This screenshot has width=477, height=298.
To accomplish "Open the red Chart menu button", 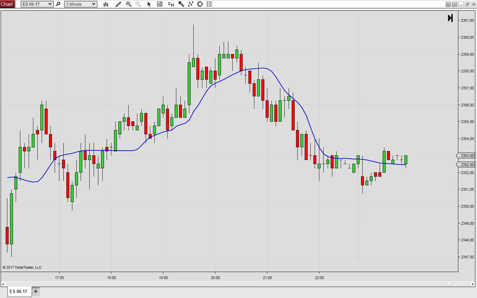I will 7,4.
